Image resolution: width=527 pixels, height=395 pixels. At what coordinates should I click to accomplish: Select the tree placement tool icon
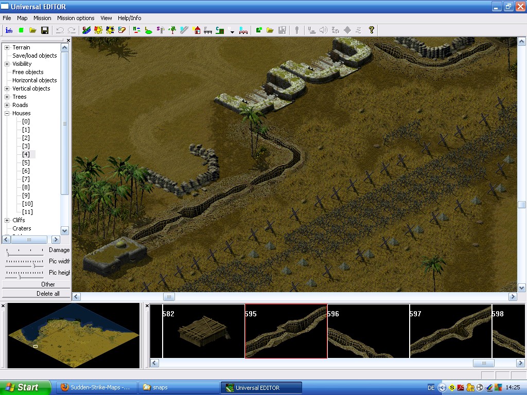point(172,30)
